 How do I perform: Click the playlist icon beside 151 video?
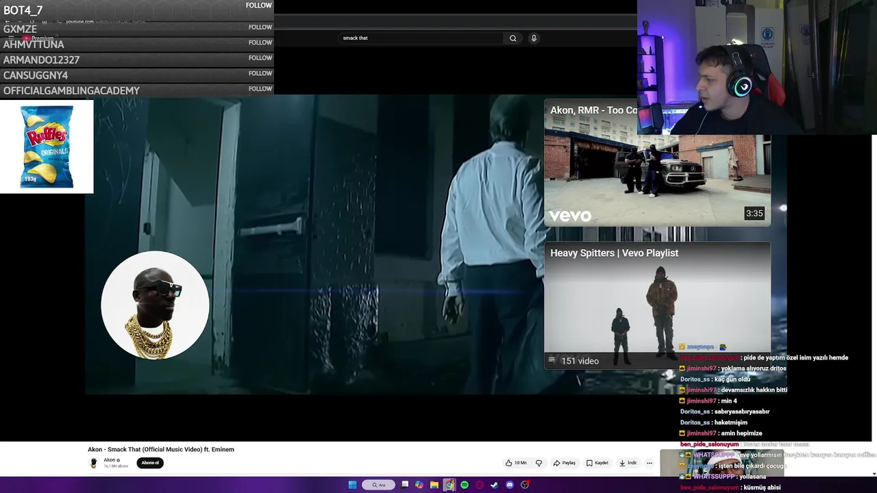click(552, 360)
